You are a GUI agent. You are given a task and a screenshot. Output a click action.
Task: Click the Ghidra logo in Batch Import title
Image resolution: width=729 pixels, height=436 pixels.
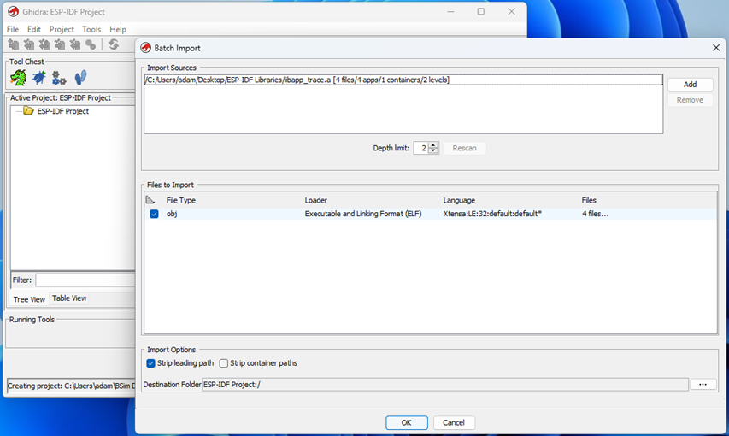click(146, 48)
